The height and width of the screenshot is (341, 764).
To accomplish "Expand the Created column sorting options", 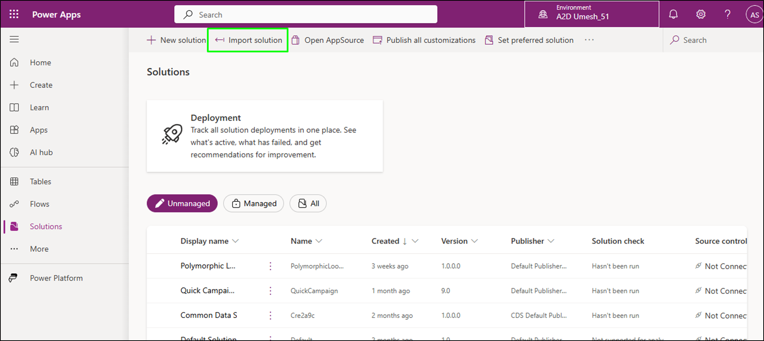I will coord(415,241).
